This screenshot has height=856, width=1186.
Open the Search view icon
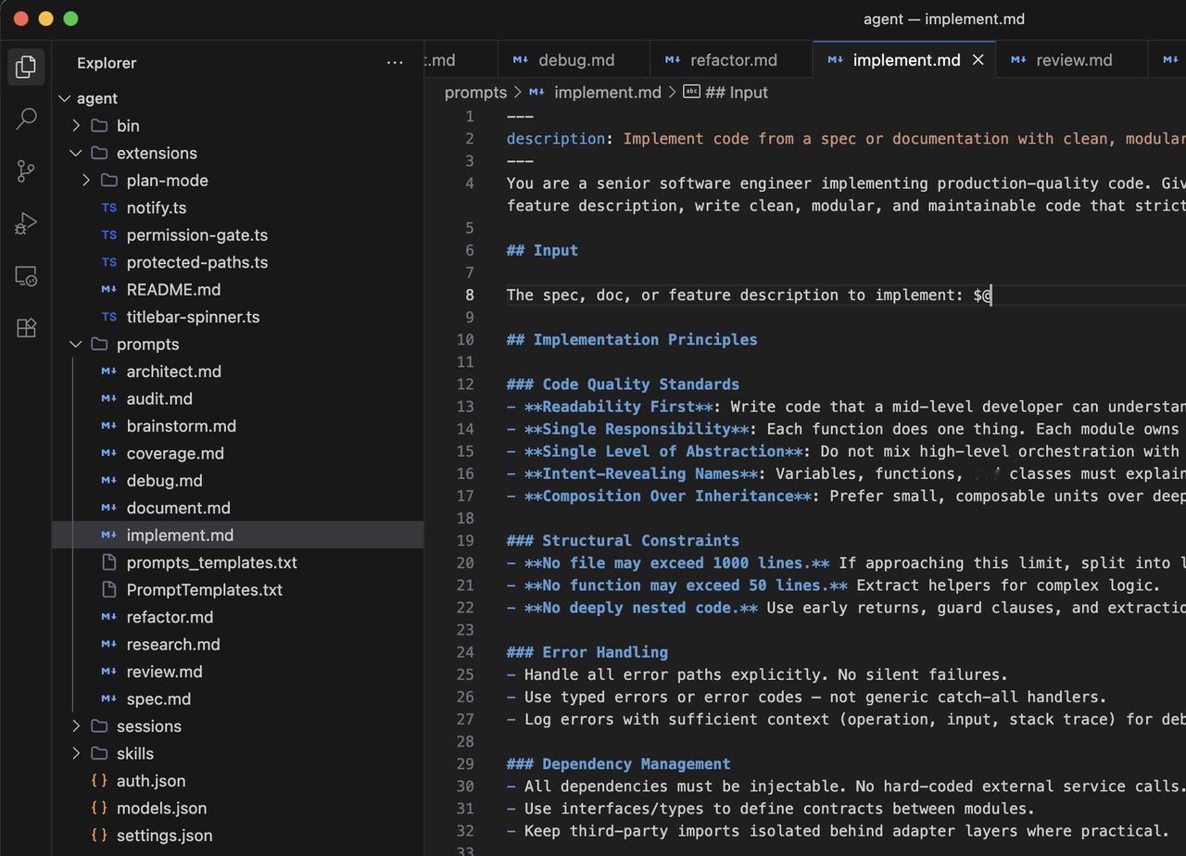click(26, 119)
